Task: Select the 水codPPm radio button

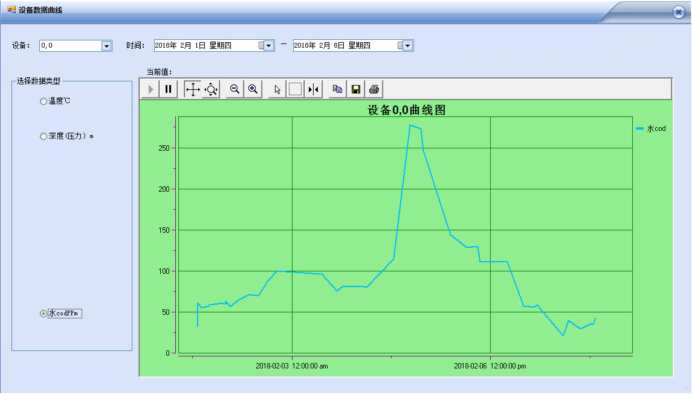Action: (44, 314)
